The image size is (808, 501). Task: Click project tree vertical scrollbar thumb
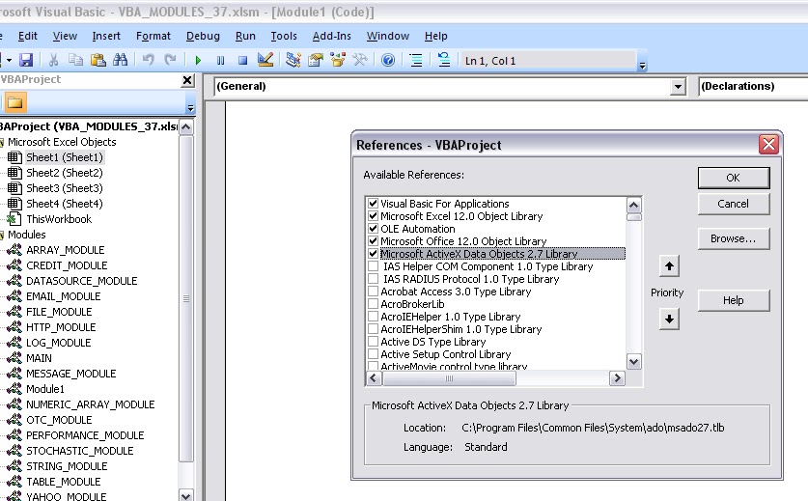coord(186,298)
